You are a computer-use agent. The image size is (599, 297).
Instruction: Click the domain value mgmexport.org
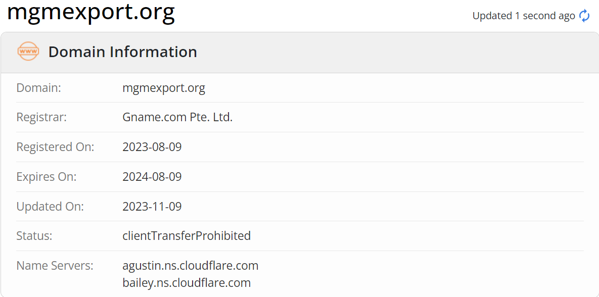point(164,87)
